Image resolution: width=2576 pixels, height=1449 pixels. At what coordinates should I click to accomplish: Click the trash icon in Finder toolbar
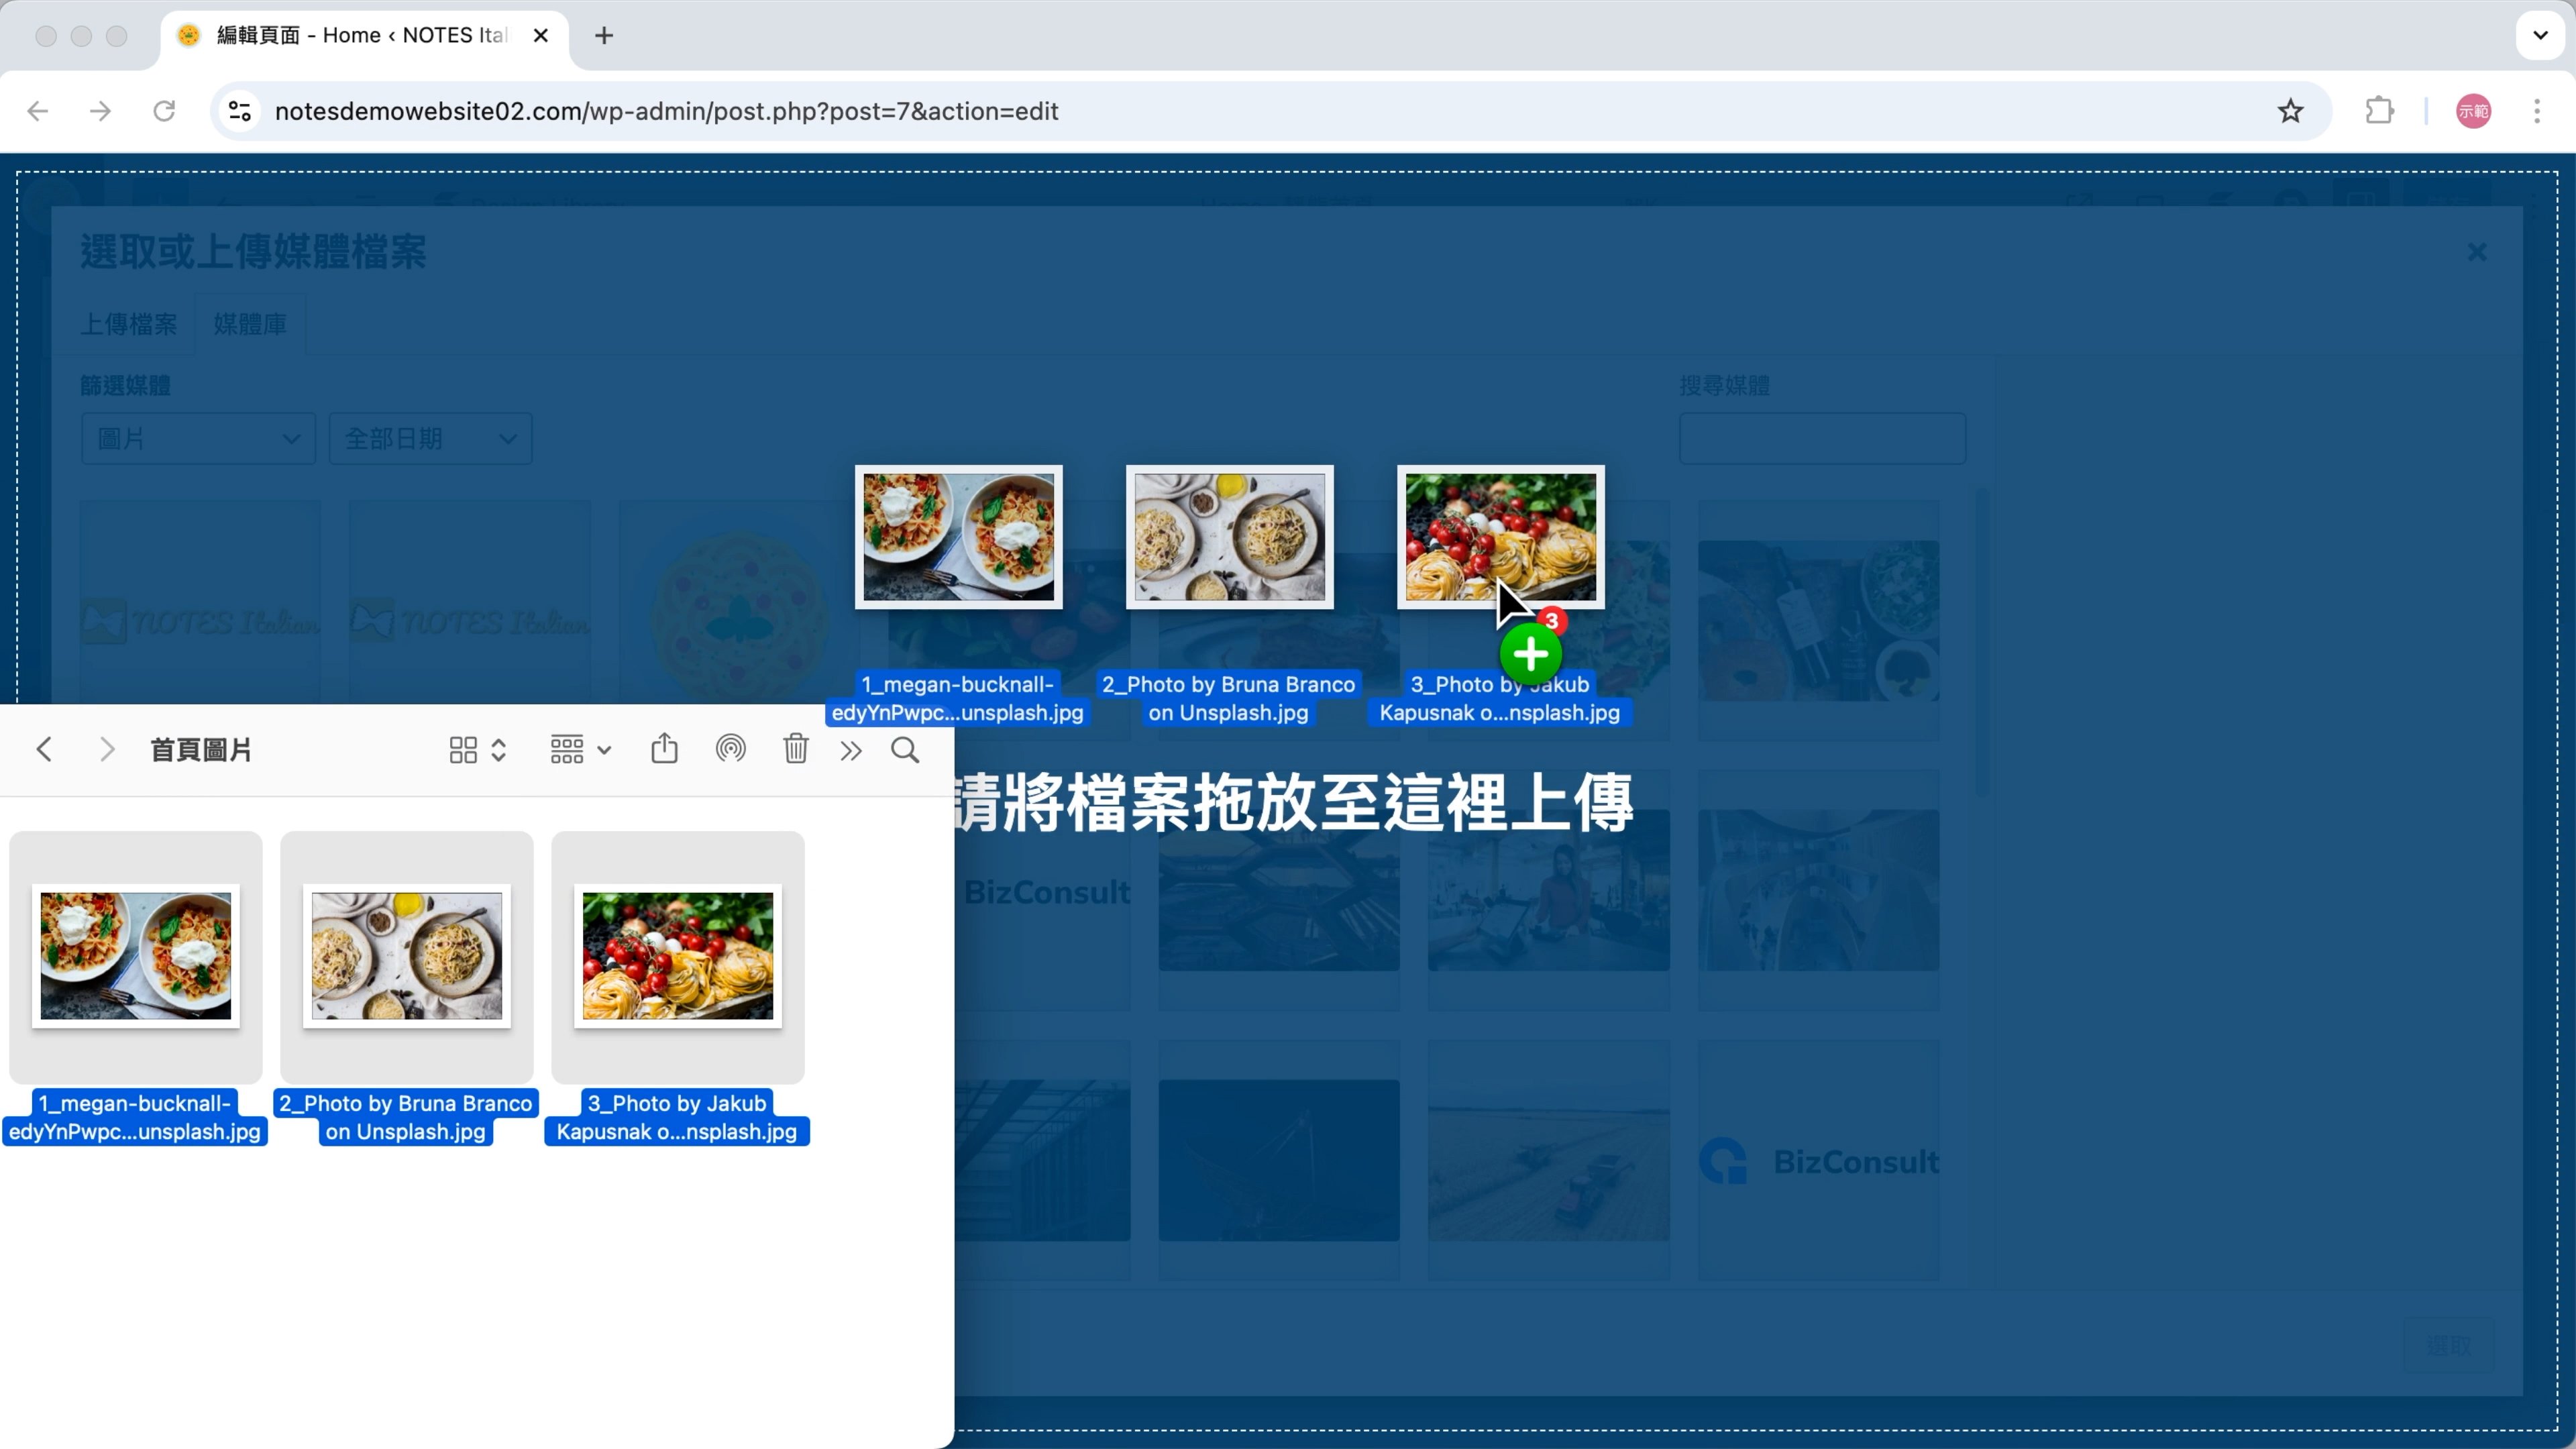pyautogui.click(x=795, y=749)
